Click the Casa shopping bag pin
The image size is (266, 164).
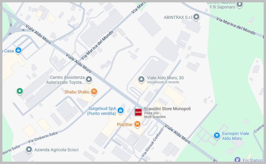click(18, 50)
